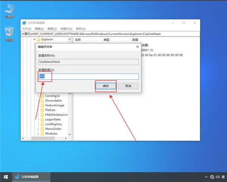The height and width of the screenshot is (182, 227).
Task: Click the registry path address bar
Action: click(x=110, y=34)
